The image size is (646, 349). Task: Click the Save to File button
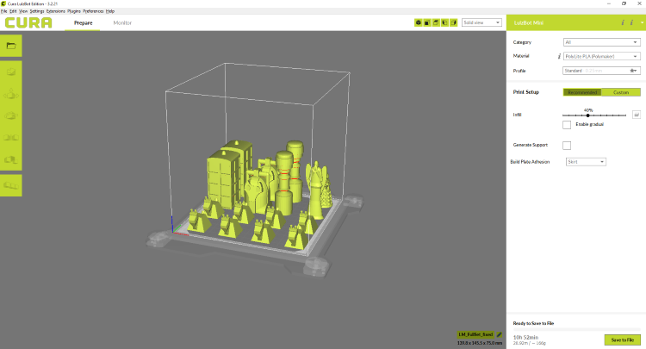[x=623, y=340]
